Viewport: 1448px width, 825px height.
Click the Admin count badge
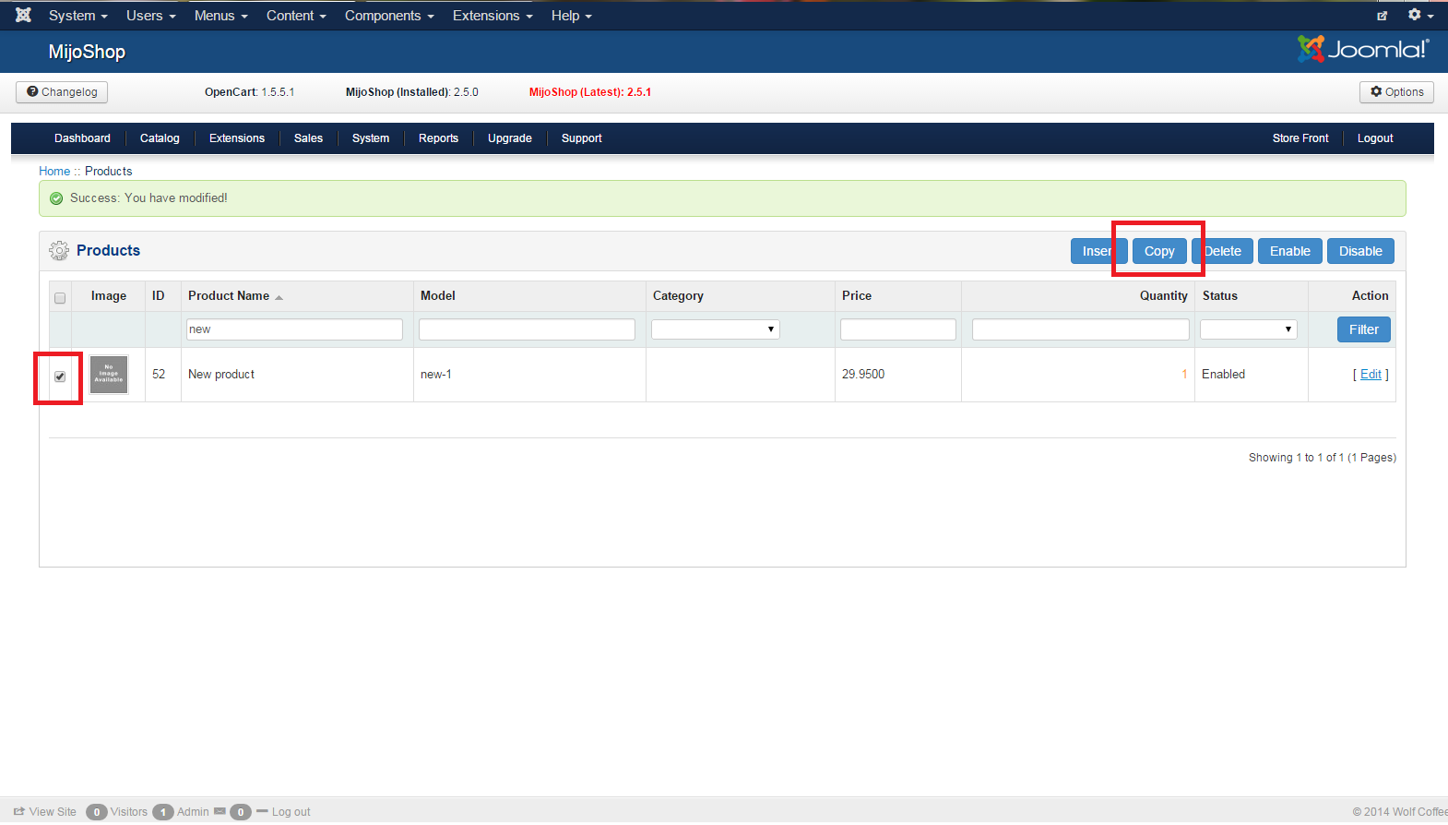[x=162, y=812]
